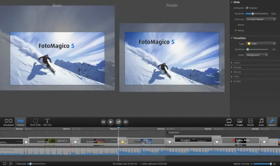Rewind to the previous slide
The width and height of the screenshot is (280, 166).
click(103, 122)
